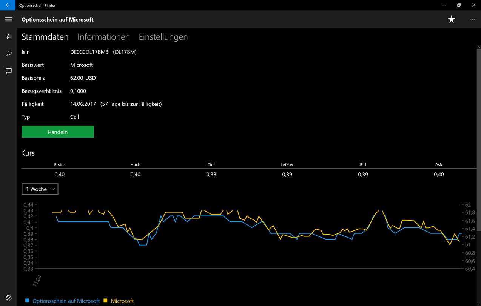Click the yellow Microsoft legend swatch

106,301
